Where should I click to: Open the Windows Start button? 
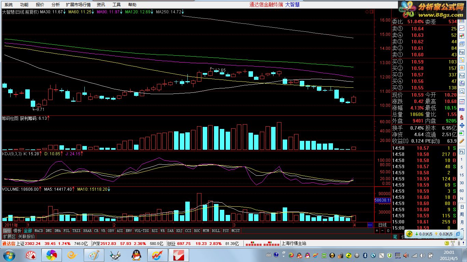coord(9,255)
